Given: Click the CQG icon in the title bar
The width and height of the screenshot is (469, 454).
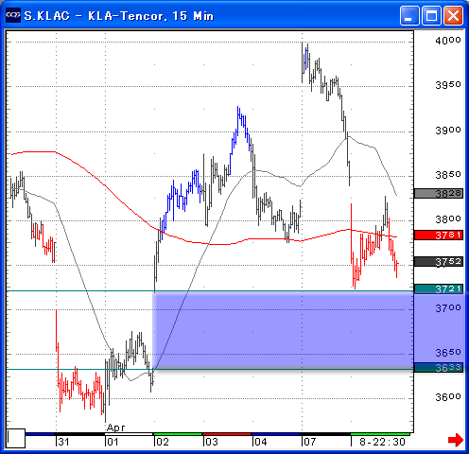Looking at the screenshot, I should click(x=13, y=15).
